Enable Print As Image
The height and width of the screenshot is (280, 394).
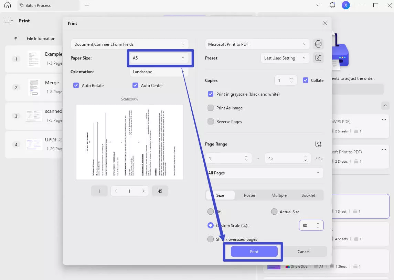click(x=211, y=108)
